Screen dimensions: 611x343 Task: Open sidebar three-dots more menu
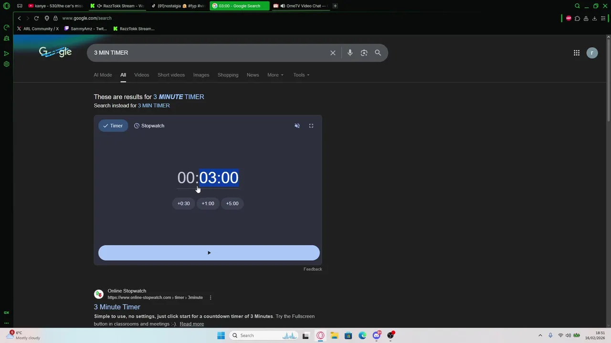click(x=6, y=323)
